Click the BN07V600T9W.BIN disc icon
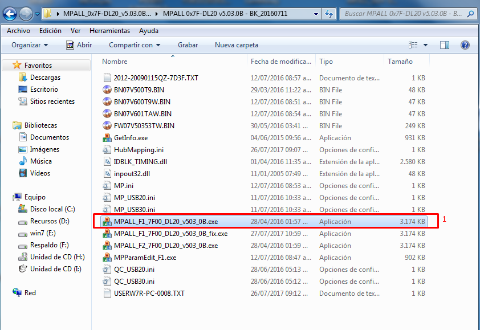The width and height of the screenshot is (480, 330). (107, 101)
